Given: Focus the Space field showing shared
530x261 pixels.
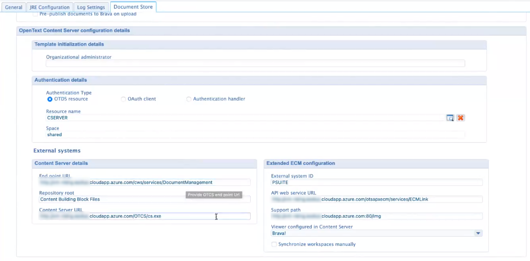Looking at the screenshot, I should click(255, 135).
